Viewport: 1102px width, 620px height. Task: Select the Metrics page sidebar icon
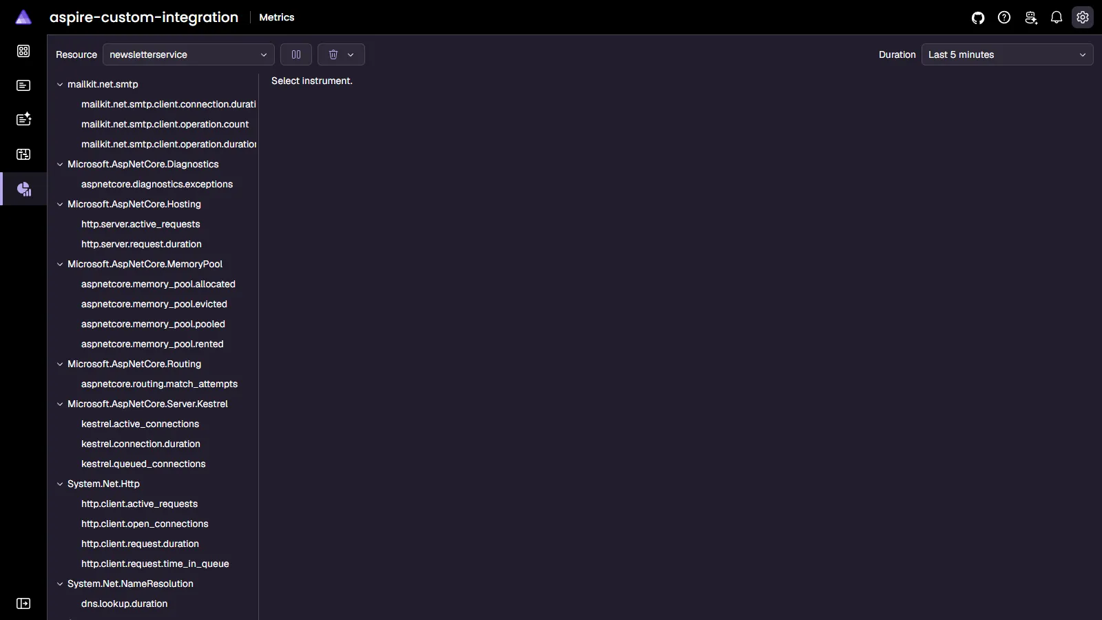click(23, 189)
